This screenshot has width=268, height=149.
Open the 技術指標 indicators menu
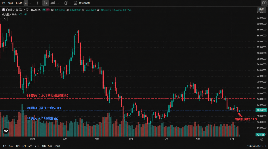click(x=82, y=3)
